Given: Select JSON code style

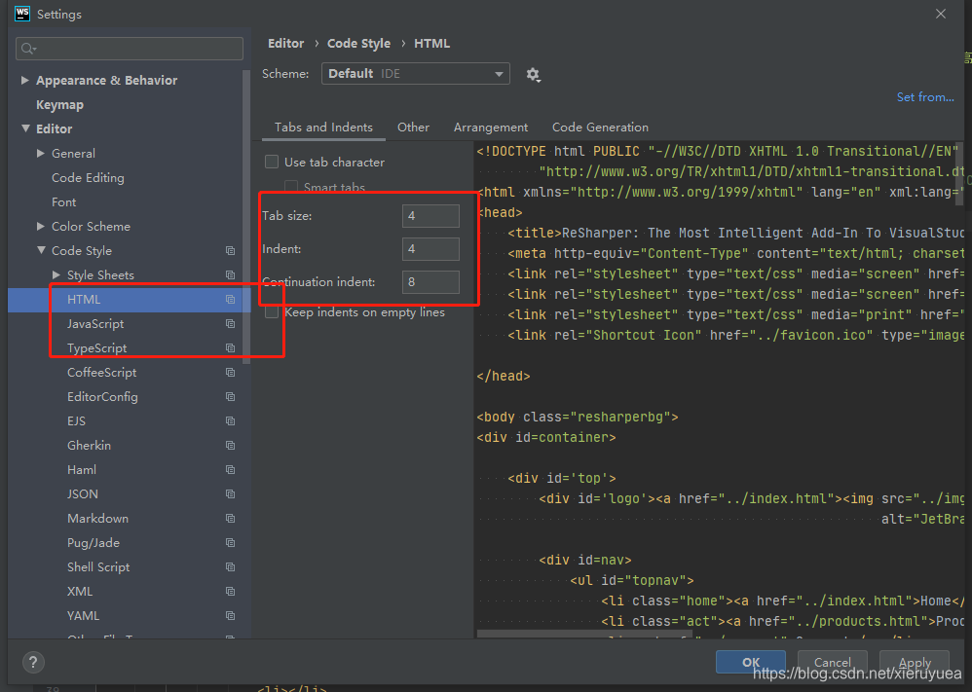Looking at the screenshot, I should [x=83, y=493].
